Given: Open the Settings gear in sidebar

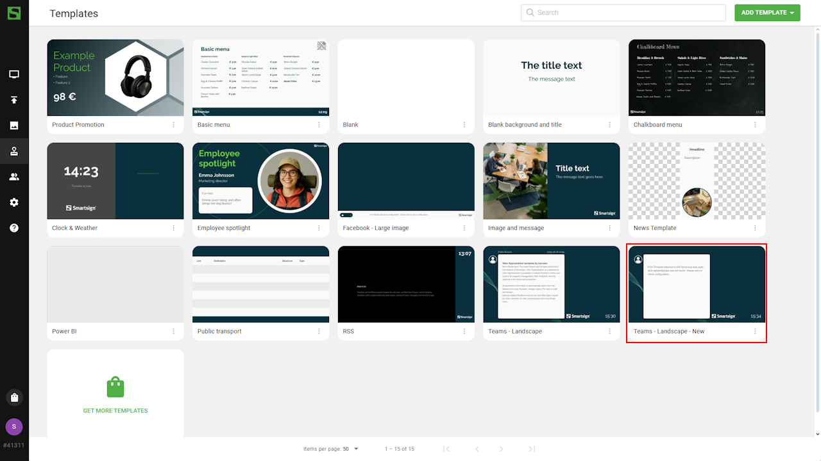Looking at the screenshot, I should pyautogui.click(x=14, y=202).
